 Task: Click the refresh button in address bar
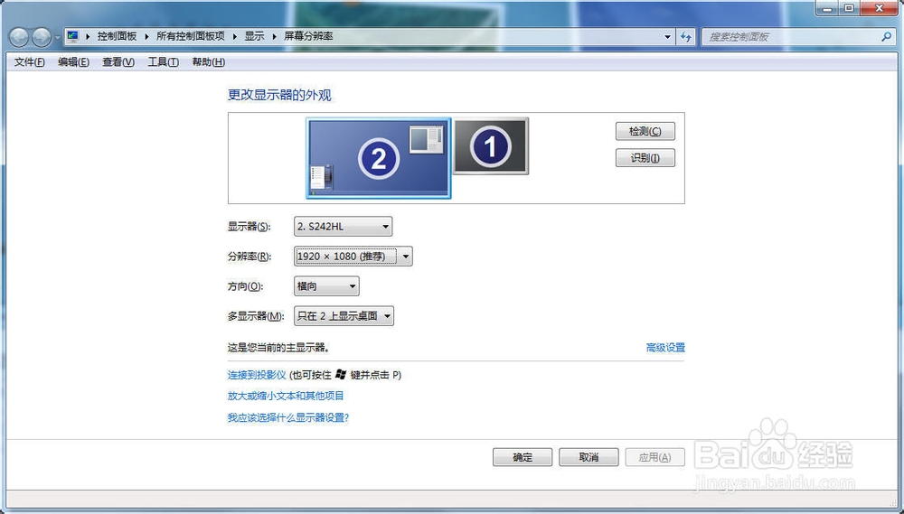(x=685, y=37)
